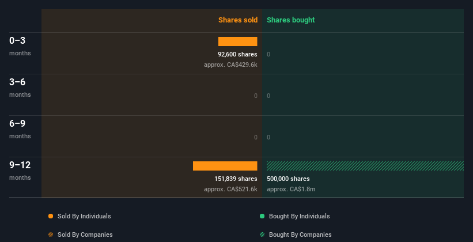Click the 0–3 months row label
Image resolution: width=473 pixels, height=242 pixels.
(20, 46)
